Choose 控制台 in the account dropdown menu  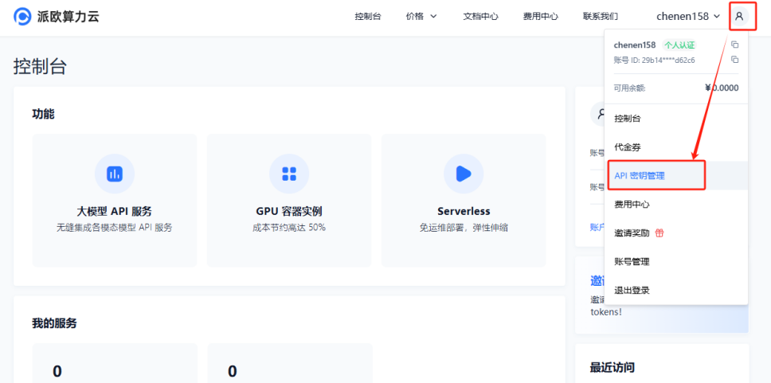(628, 119)
